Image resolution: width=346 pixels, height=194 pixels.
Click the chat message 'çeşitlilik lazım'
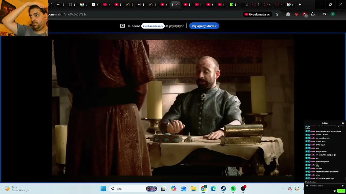320,141
